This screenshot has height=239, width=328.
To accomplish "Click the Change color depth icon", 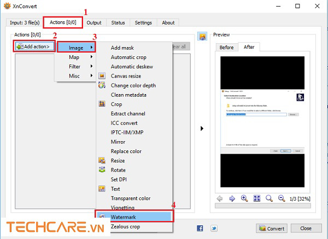I will (x=102, y=85).
